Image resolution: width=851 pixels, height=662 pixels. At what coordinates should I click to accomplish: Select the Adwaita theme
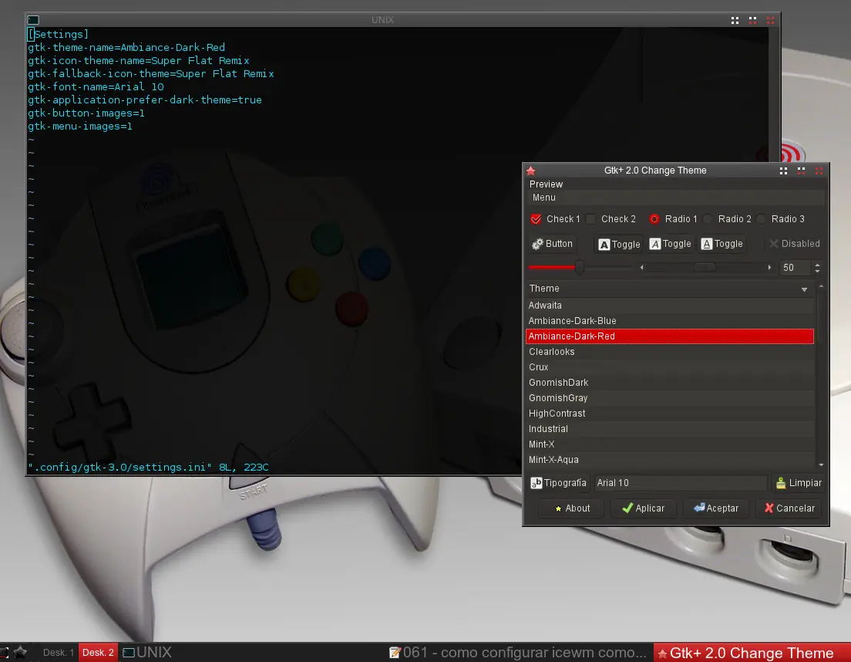670,306
